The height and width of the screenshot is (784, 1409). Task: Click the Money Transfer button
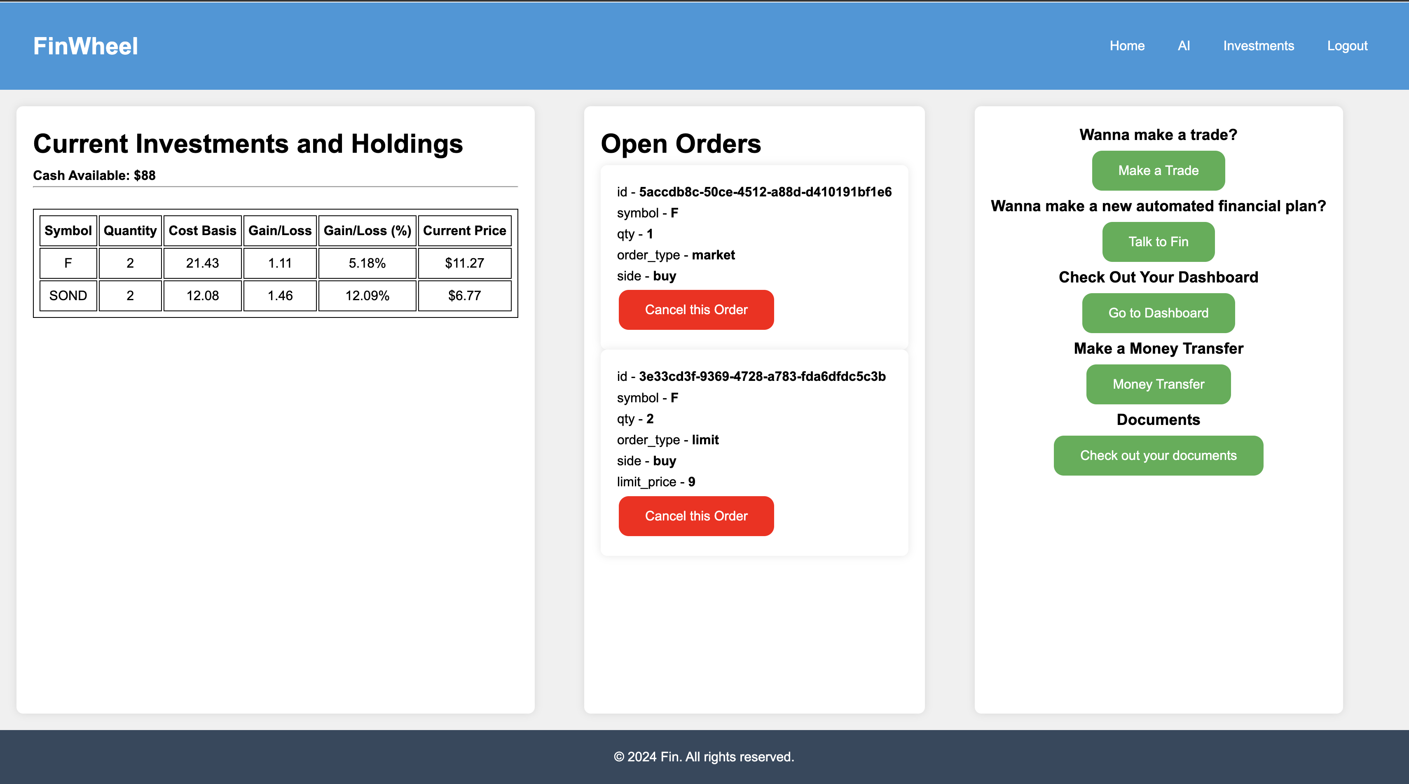point(1158,384)
